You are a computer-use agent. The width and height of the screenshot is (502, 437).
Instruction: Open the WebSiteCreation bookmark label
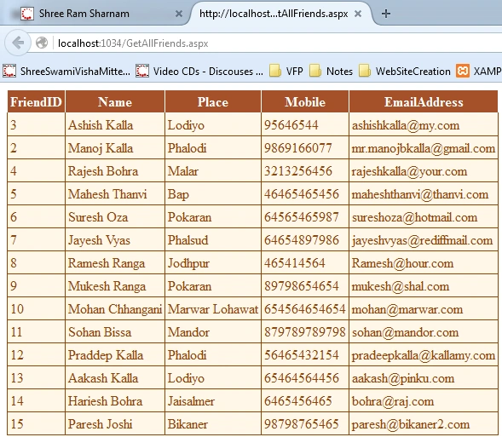413,71
